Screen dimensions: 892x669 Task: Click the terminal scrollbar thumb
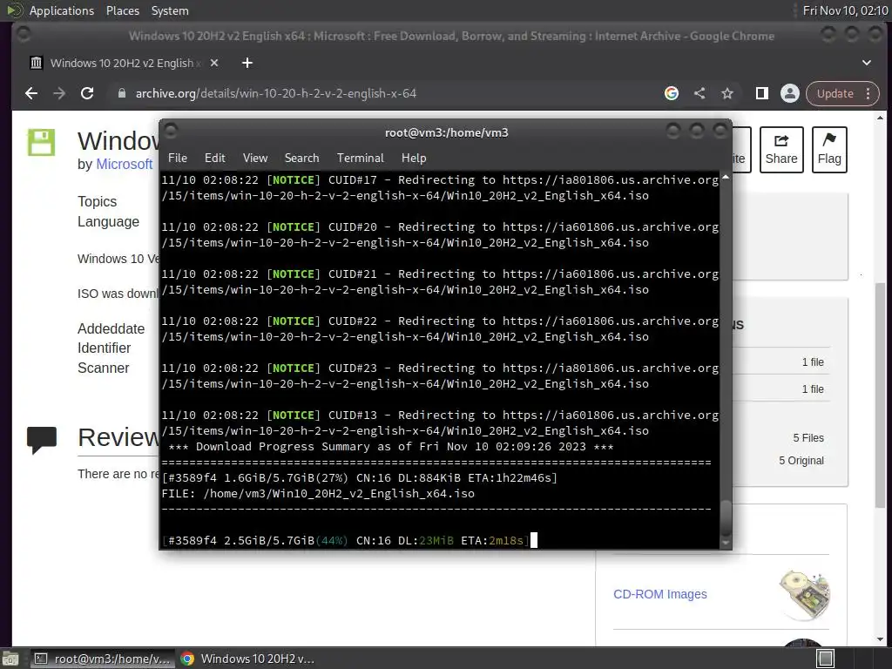click(x=726, y=518)
